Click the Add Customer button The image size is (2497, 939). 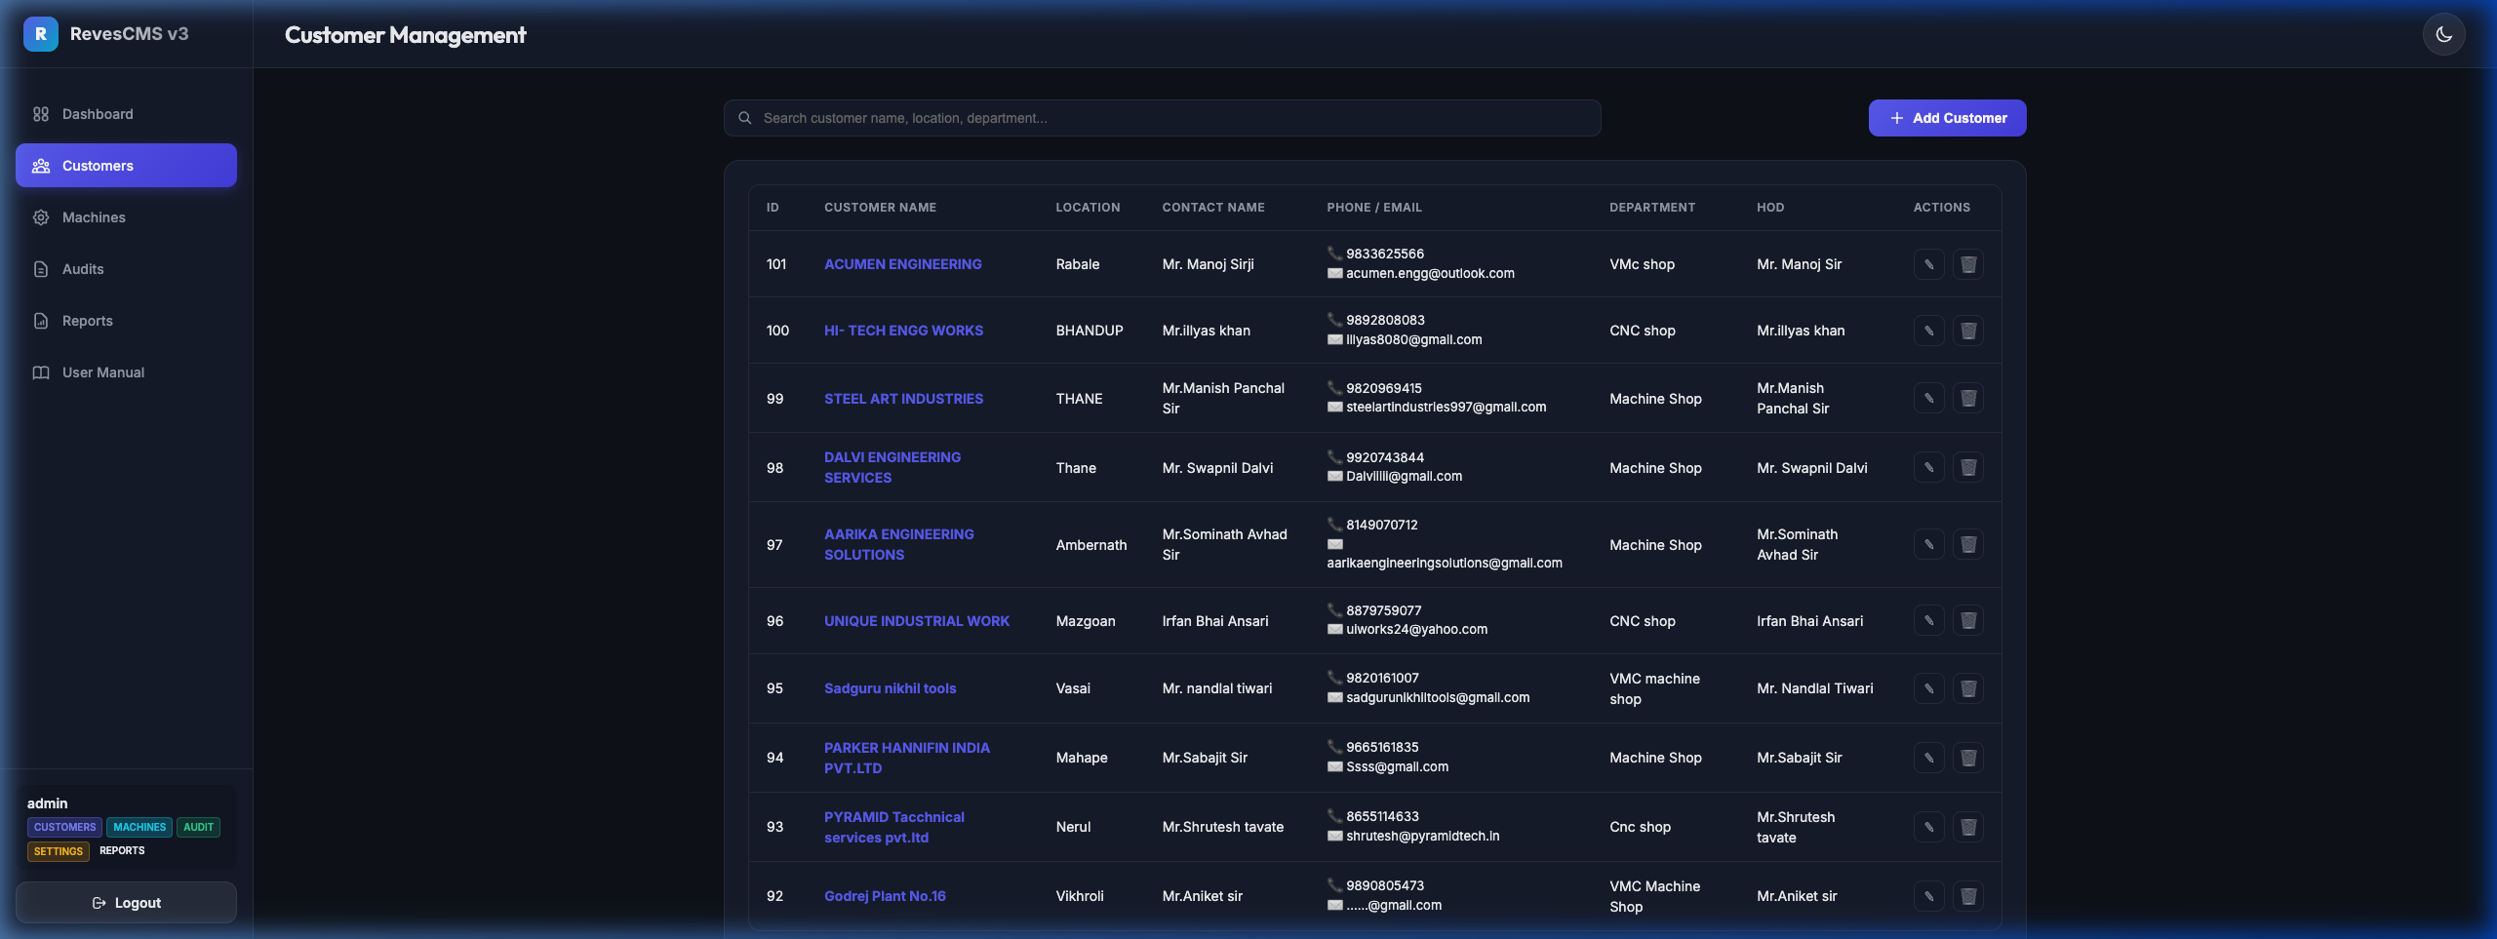[1947, 118]
